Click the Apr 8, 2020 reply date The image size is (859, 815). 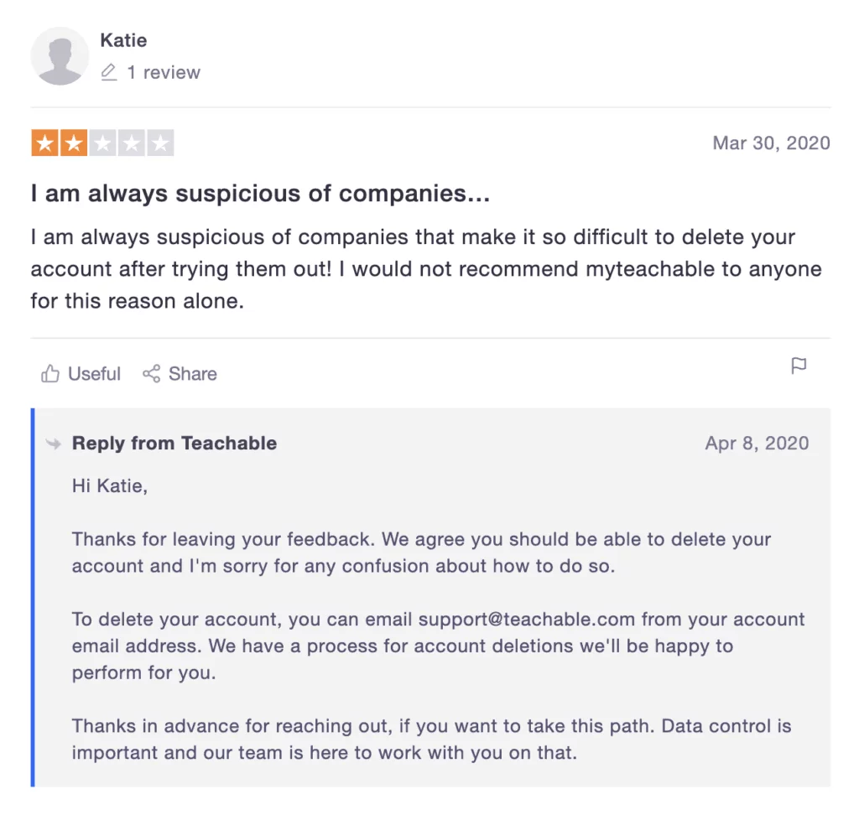(x=757, y=443)
